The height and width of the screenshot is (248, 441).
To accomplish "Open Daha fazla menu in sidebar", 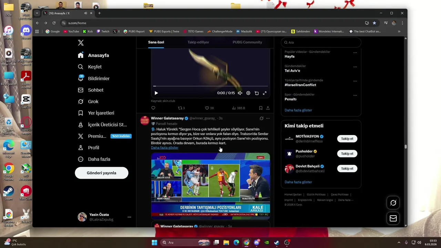I will point(94,159).
